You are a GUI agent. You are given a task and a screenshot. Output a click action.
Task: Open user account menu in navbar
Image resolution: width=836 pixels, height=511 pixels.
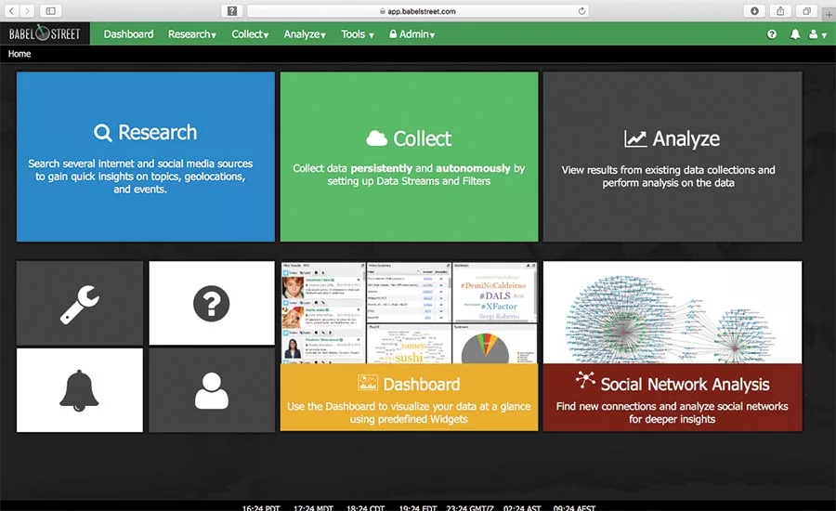click(817, 34)
